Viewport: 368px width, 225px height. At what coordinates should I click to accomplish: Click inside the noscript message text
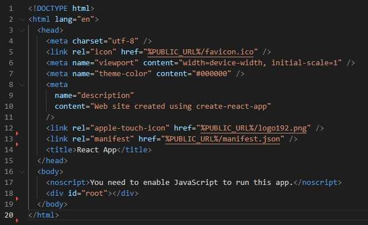pos(192,183)
